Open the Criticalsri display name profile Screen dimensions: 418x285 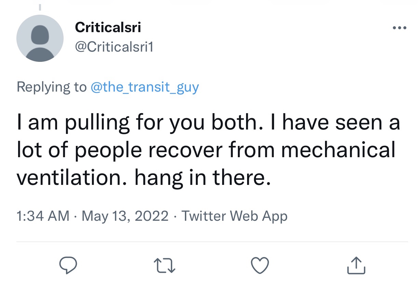tap(108, 27)
